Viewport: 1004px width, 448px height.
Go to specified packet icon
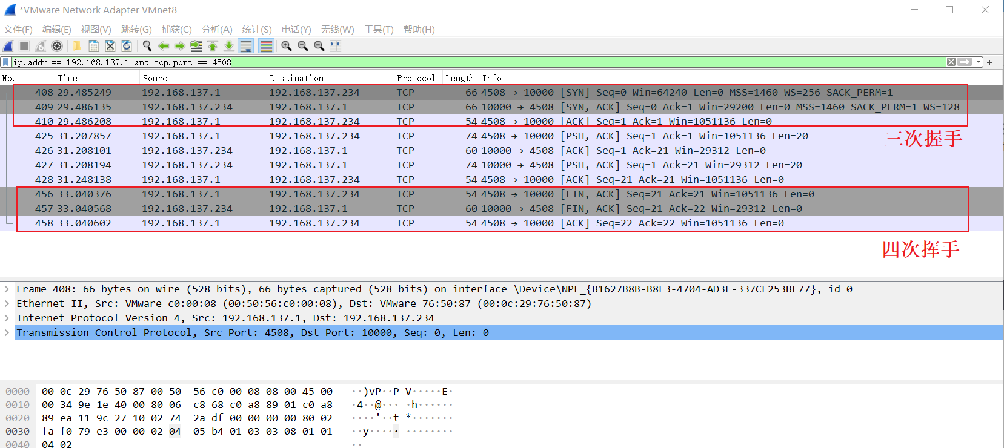point(196,46)
